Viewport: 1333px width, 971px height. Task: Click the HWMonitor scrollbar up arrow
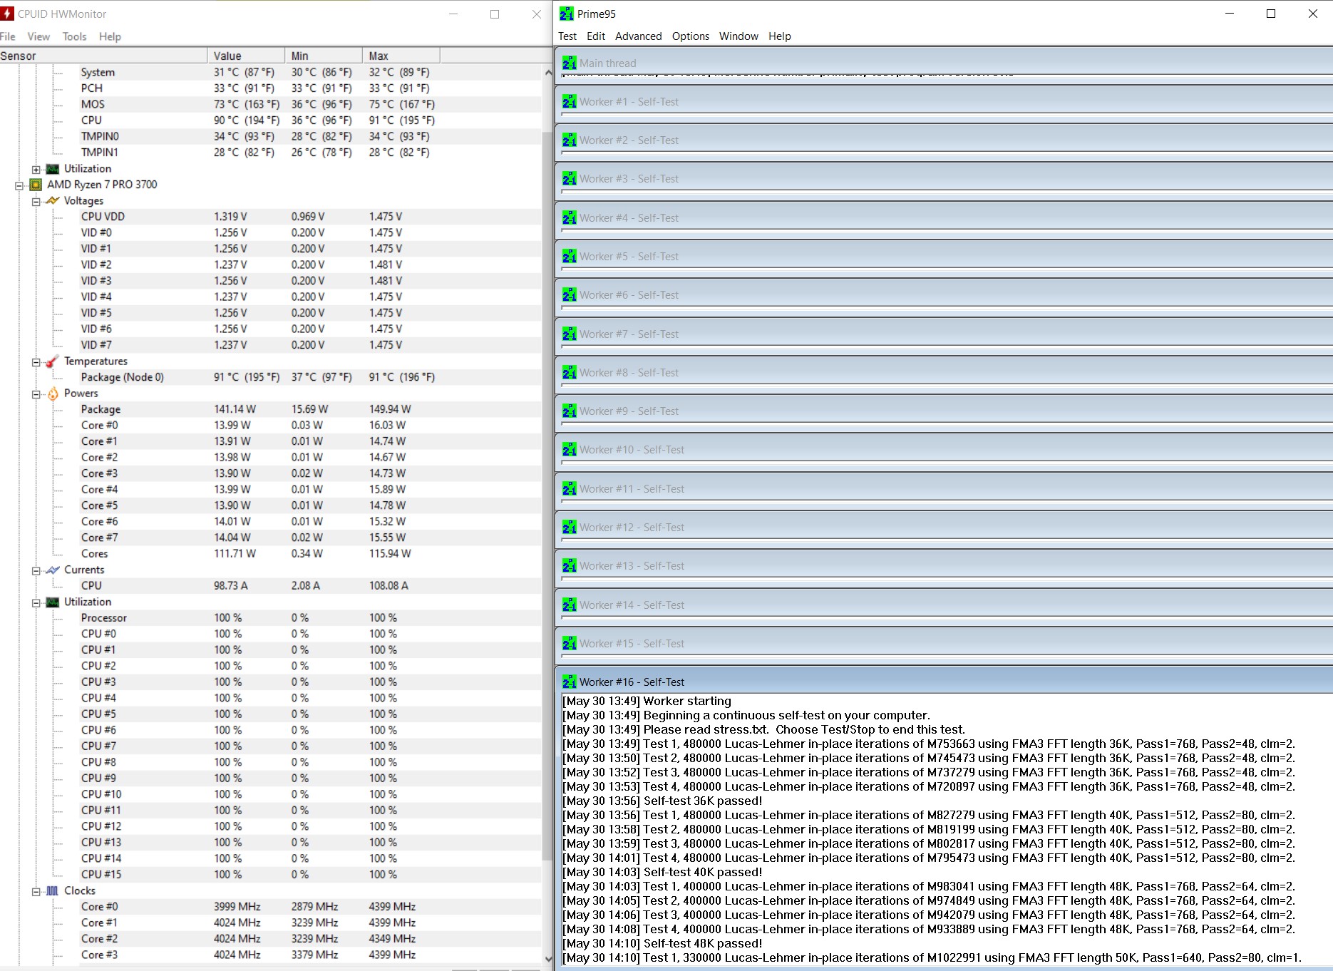pos(547,72)
